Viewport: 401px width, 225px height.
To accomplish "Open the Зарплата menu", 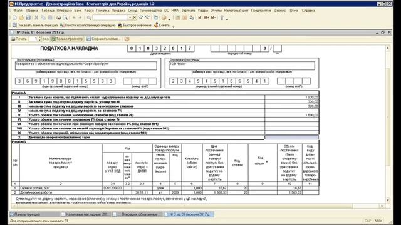I will [188, 11].
